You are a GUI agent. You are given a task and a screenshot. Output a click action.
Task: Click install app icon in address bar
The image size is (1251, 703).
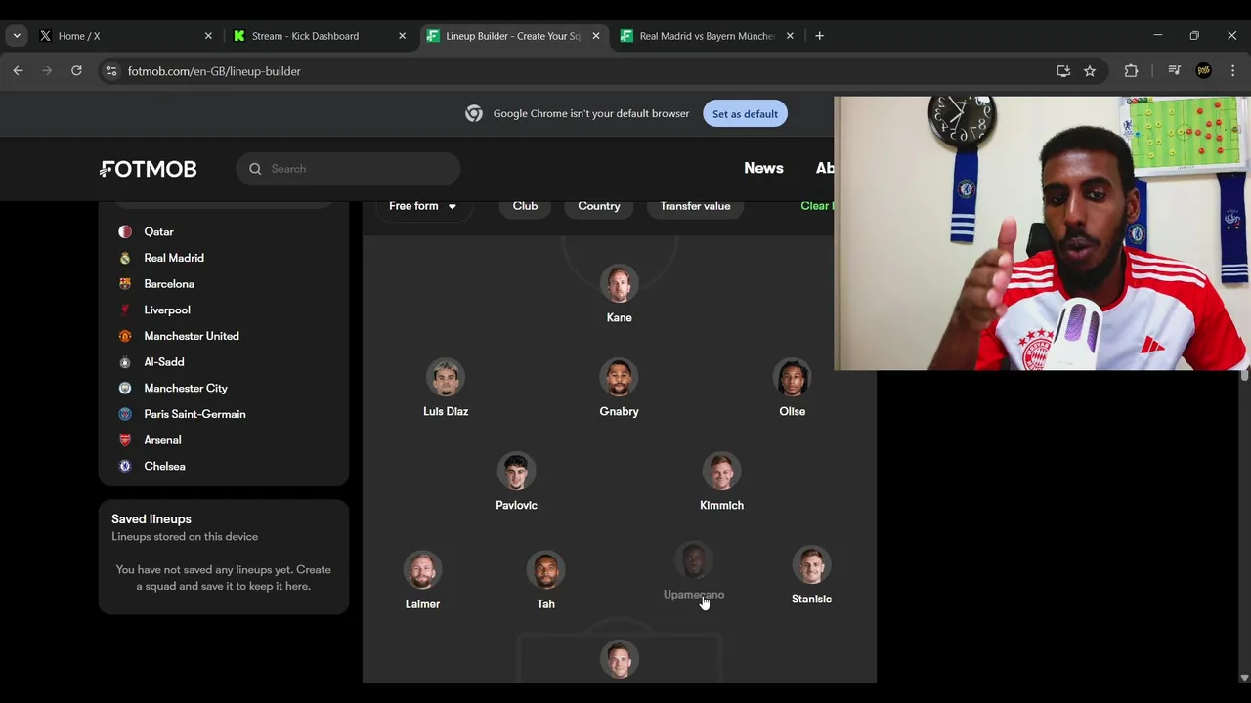[x=1063, y=71]
